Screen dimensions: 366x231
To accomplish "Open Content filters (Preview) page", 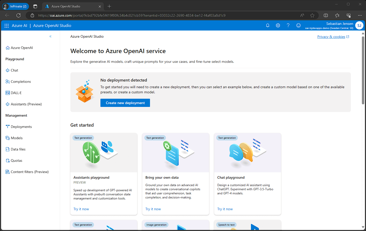I will tap(30, 172).
